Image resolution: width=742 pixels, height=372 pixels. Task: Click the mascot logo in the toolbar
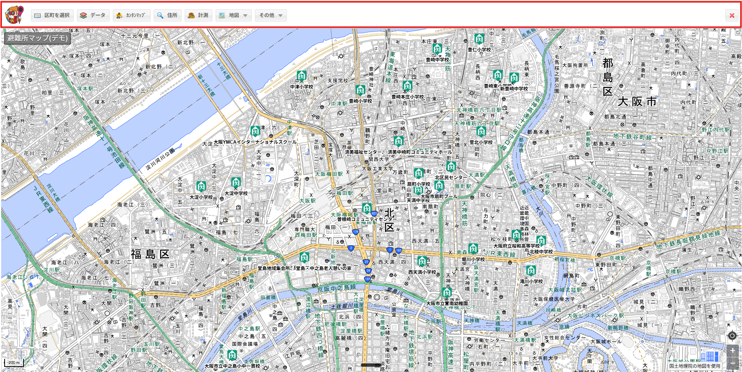(14, 15)
